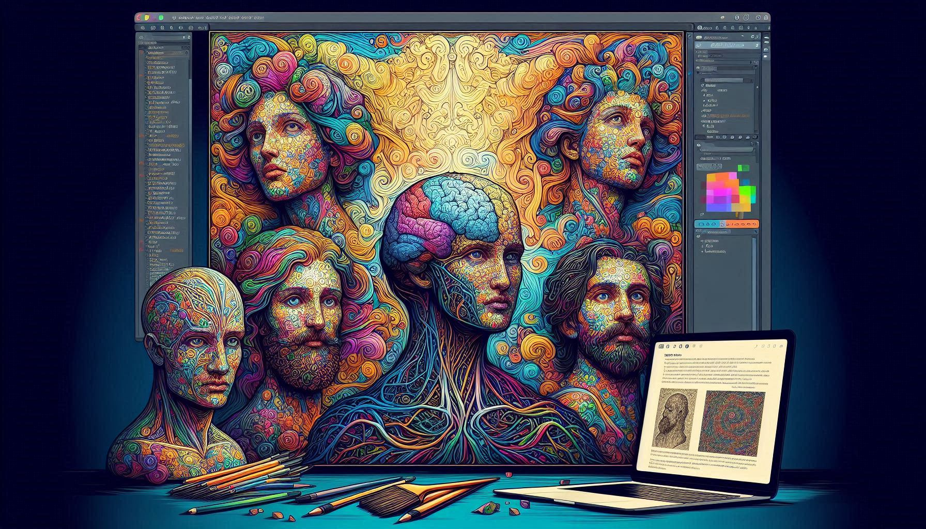Click the title text in the window title bar
This screenshot has height=529, width=926.
221,18
